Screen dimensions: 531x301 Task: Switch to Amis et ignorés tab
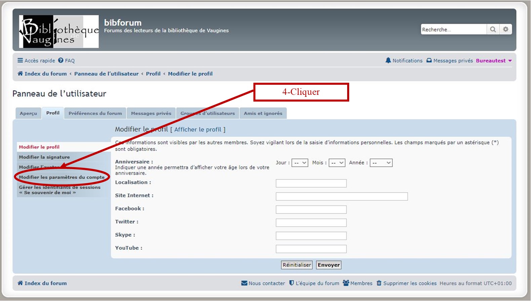coord(263,113)
